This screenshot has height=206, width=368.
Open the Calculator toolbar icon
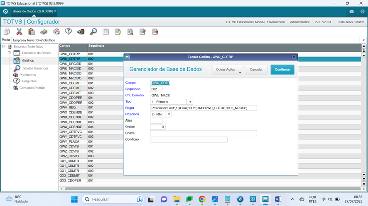coord(44,31)
